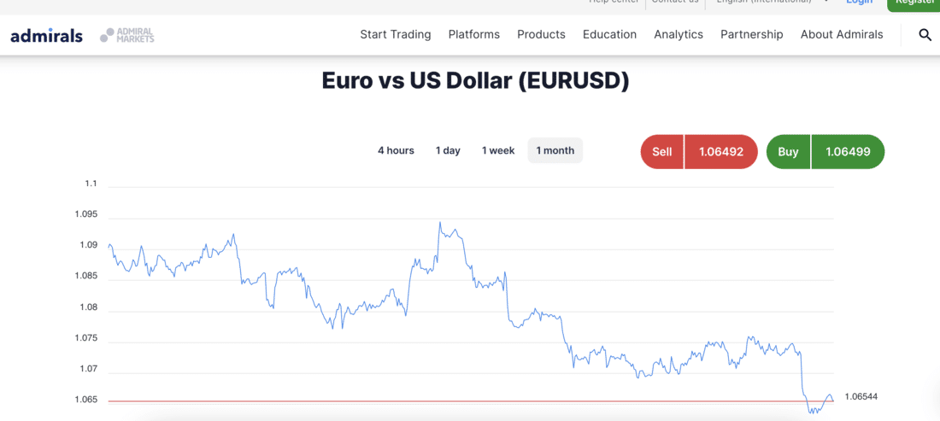Open the Analytics menu
The image size is (940, 421).
pyautogui.click(x=679, y=34)
